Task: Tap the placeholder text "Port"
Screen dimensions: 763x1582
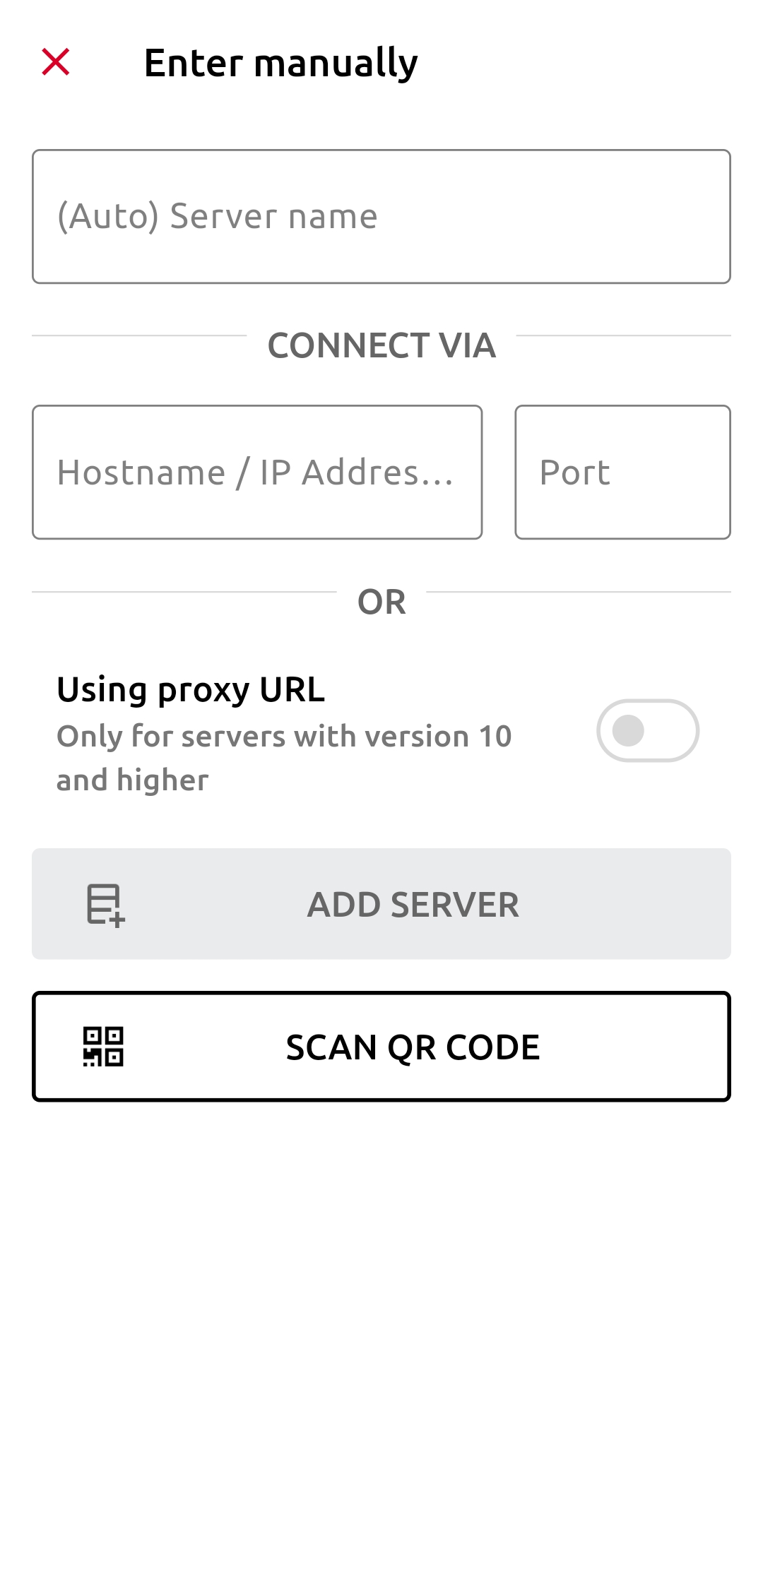Action: click(x=574, y=472)
